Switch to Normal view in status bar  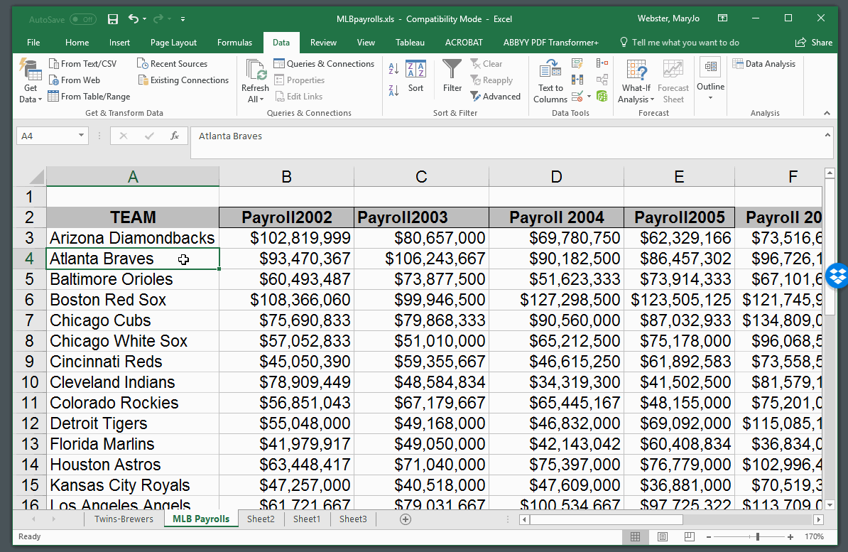click(636, 537)
